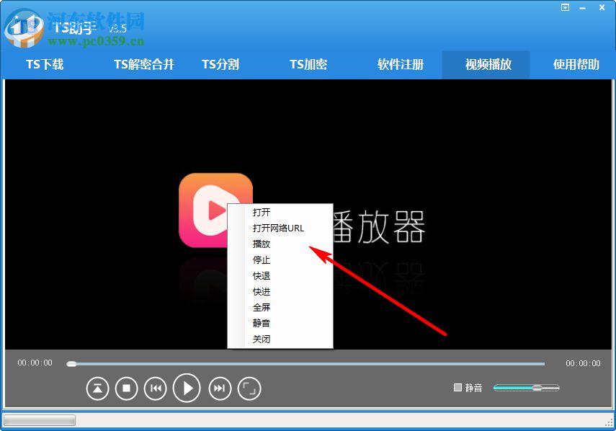Click the fullscreen icon in playback bar
This screenshot has width=616, height=431.
pyautogui.click(x=250, y=388)
